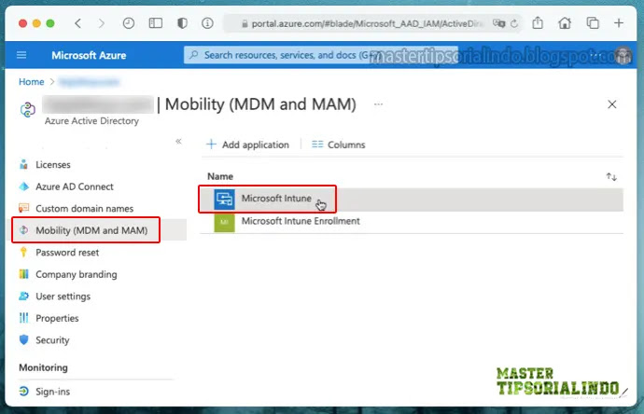The image size is (644, 414).
Task: Click the Licenses icon in sidebar
Action: point(24,164)
